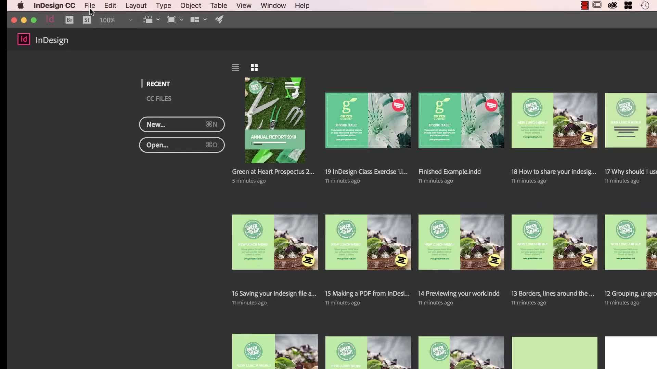The width and height of the screenshot is (657, 369).
Task: Click the red recording icon in menu bar
Action: pyautogui.click(x=584, y=5)
